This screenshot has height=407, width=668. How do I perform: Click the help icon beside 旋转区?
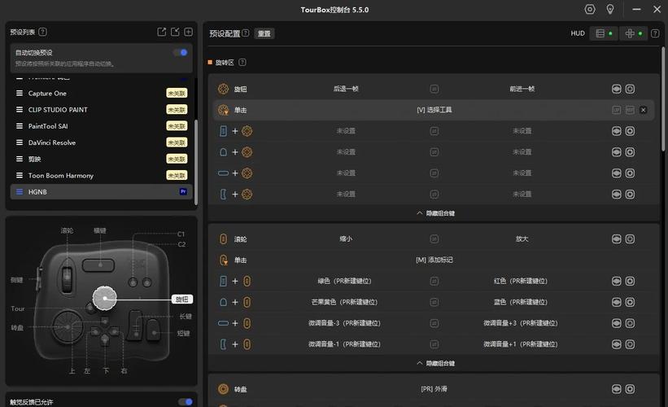(x=242, y=62)
